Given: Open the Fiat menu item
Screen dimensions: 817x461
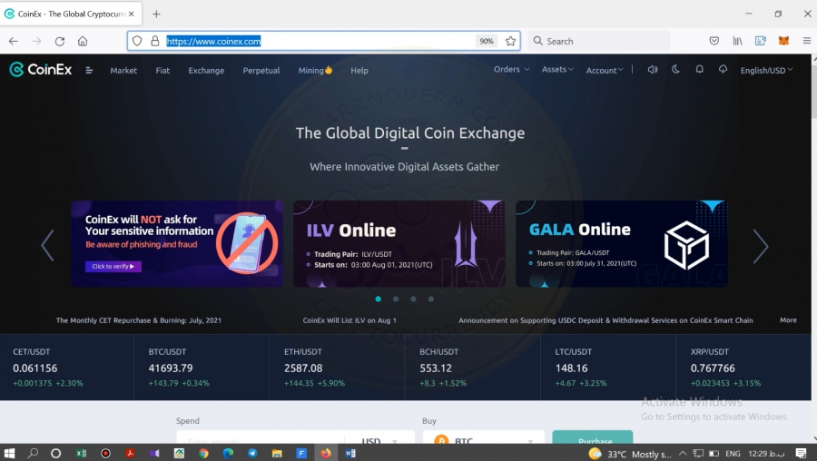Looking at the screenshot, I should (x=162, y=70).
